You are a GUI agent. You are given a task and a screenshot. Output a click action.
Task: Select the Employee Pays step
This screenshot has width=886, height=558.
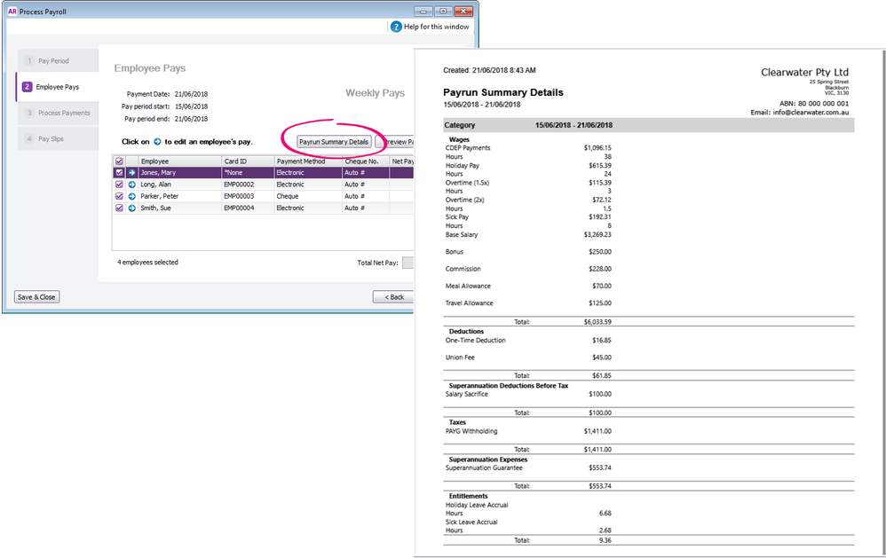pos(57,87)
